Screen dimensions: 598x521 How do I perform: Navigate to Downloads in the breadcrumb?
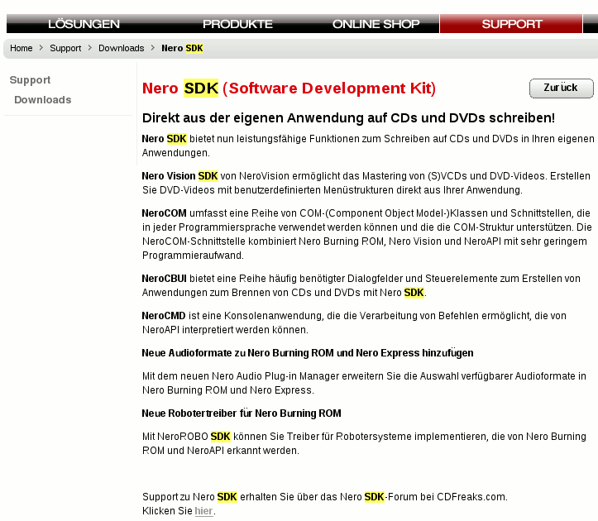[x=121, y=48]
